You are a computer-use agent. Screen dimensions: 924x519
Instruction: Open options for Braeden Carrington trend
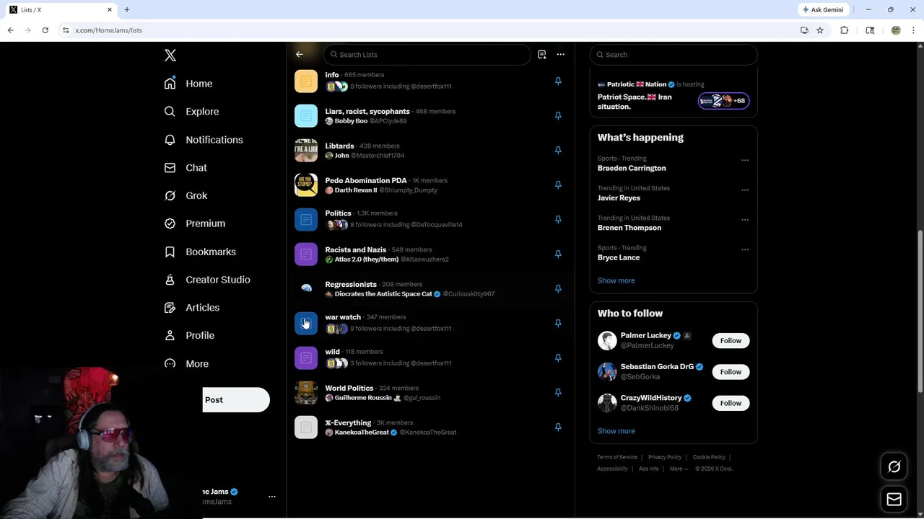(745, 160)
